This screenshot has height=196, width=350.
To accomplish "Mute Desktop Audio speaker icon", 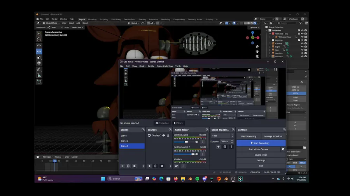I will [197, 142].
